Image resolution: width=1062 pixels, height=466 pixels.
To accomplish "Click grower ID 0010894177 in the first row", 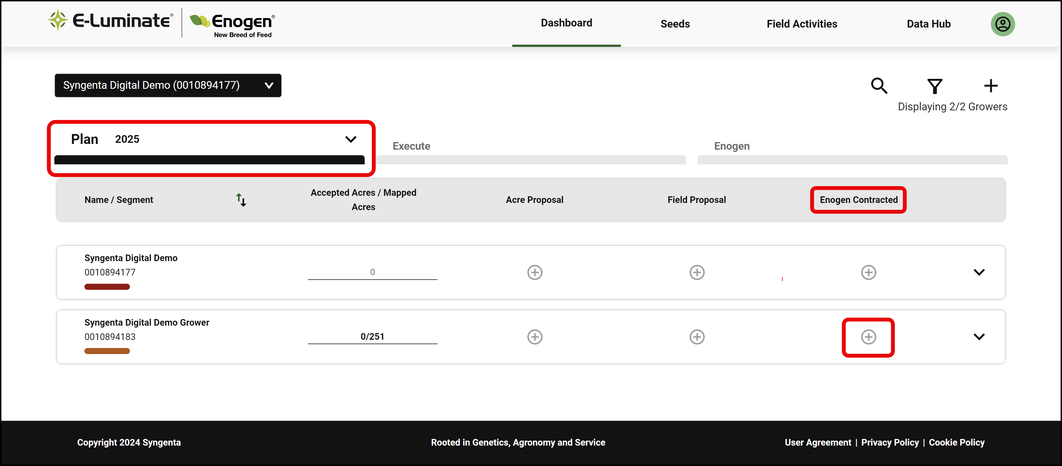I will pyautogui.click(x=110, y=272).
